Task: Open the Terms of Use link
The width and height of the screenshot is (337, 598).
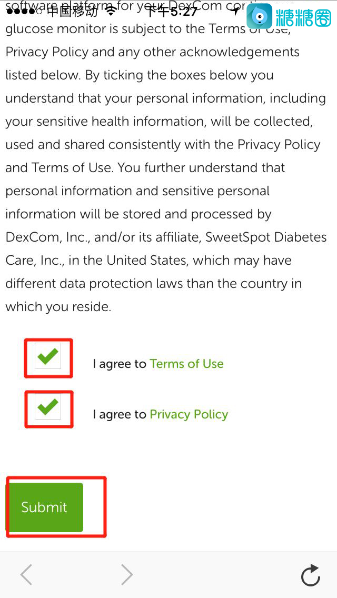Action: pos(186,364)
